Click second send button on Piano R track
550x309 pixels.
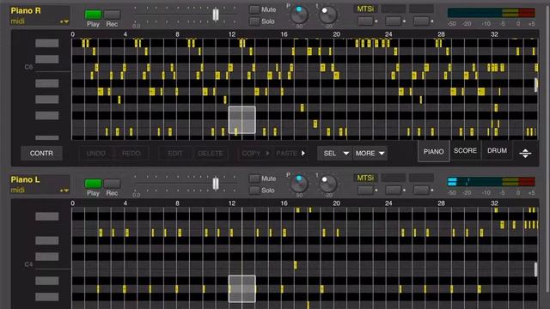click(394, 21)
